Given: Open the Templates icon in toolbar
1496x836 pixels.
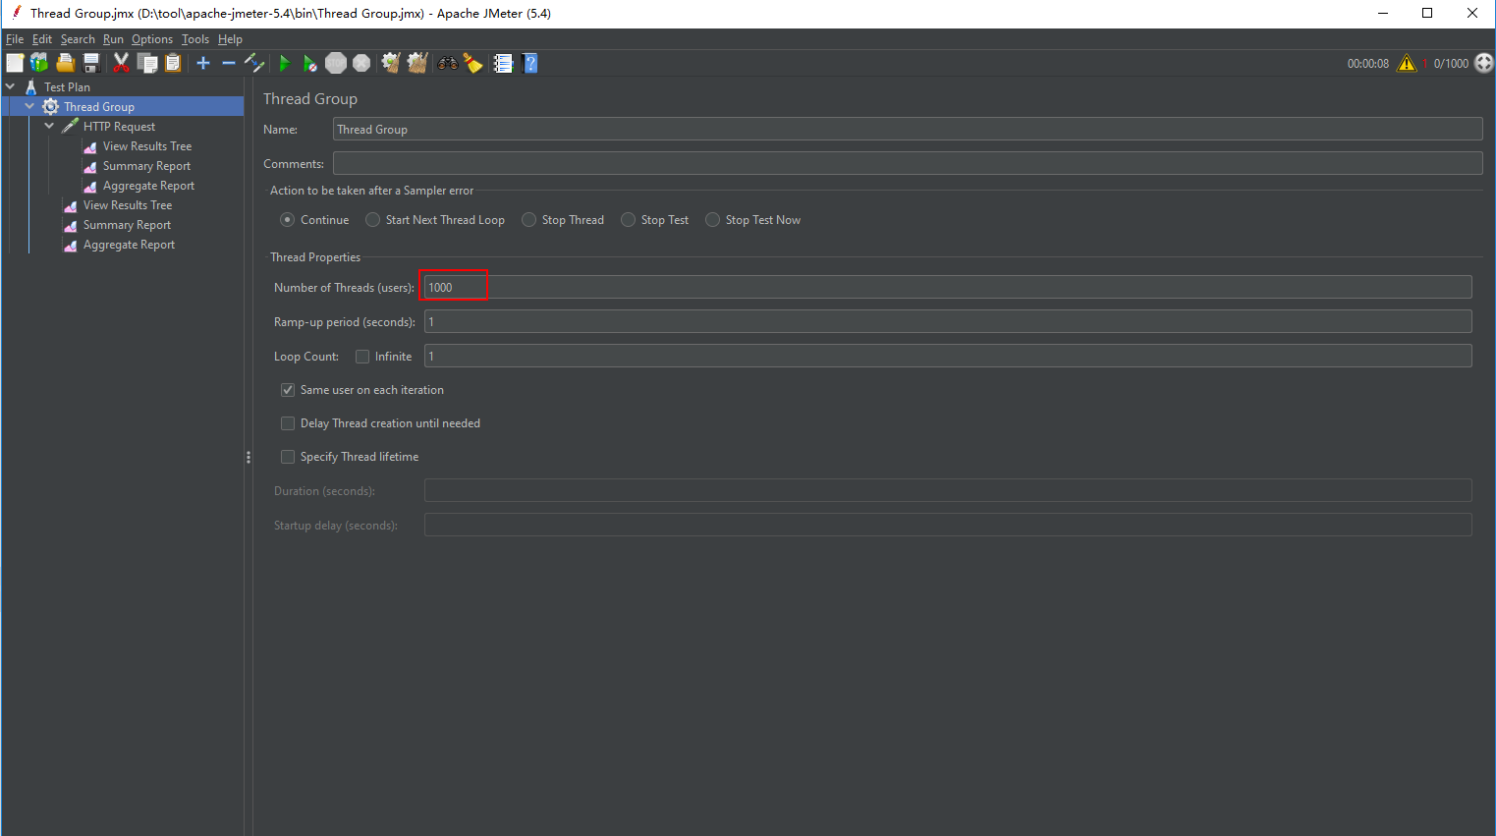Looking at the screenshot, I should [x=39, y=63].
